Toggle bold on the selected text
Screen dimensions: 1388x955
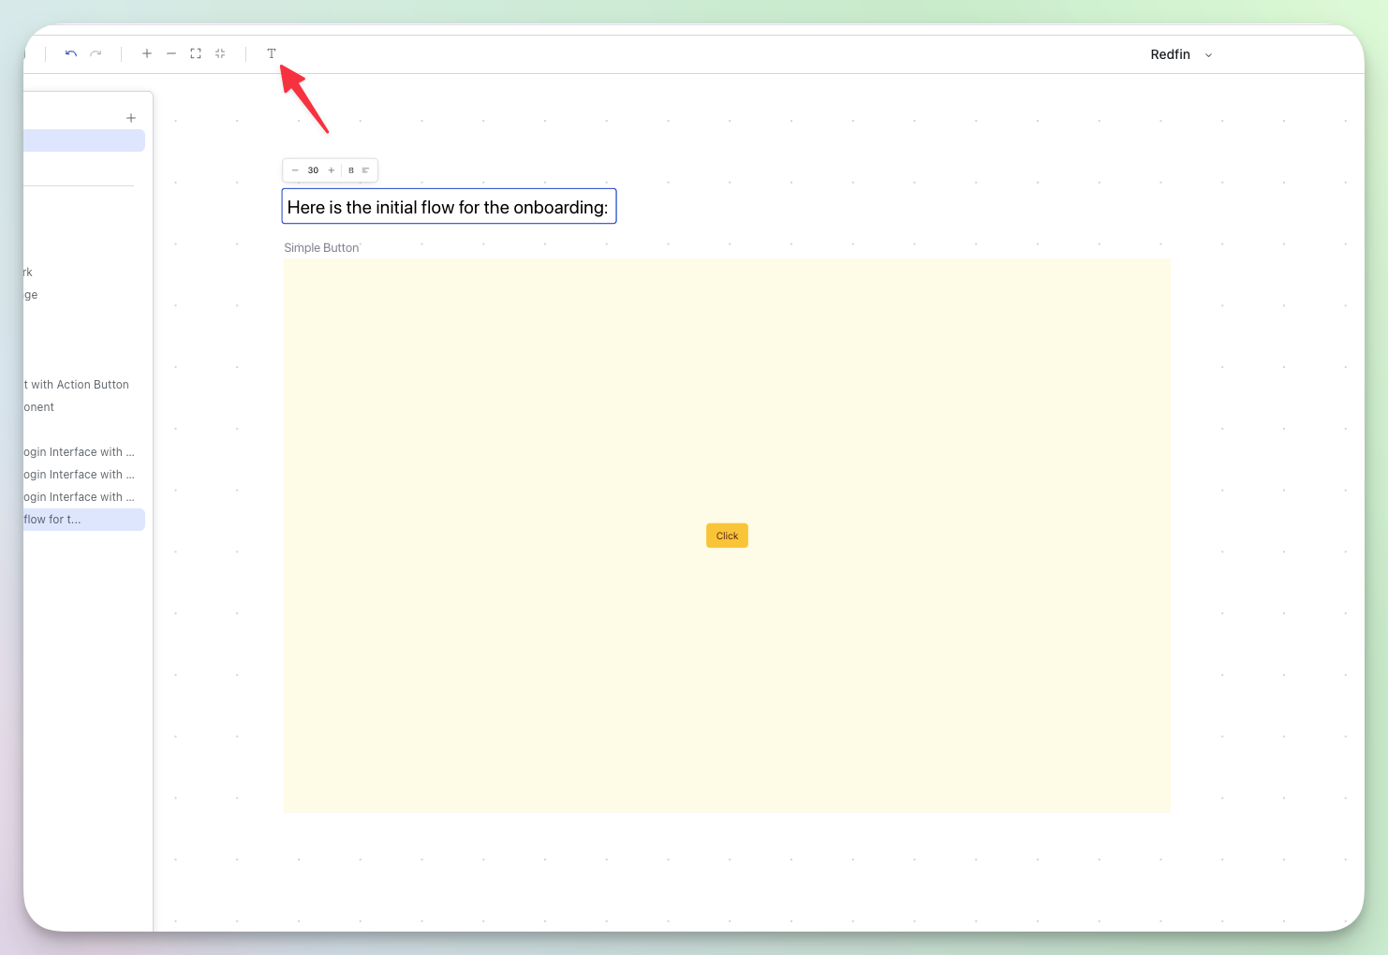click(x=351, y=170)
